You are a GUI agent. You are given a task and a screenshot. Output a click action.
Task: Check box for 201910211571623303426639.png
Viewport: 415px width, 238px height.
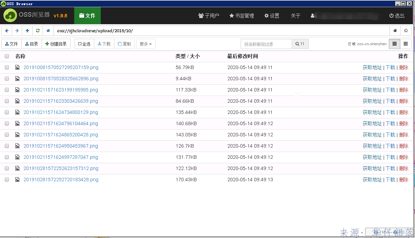pyautogui.click(x=7, y=101)
